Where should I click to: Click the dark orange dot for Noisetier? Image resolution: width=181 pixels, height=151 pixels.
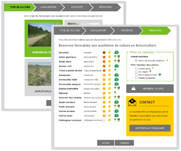[104, 53]
